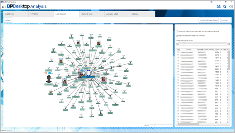Click the left arrow of Activity Scale

click(x=178, y=44)
